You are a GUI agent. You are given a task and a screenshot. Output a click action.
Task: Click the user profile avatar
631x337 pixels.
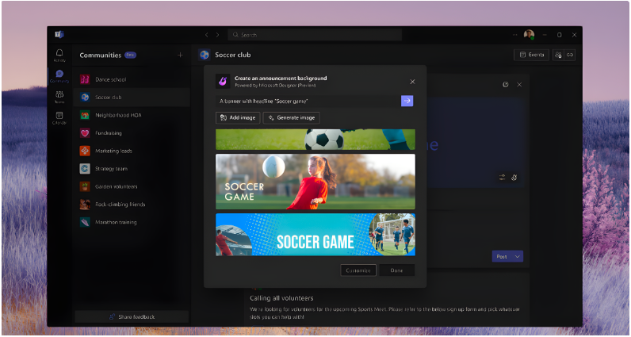[529, 35]
